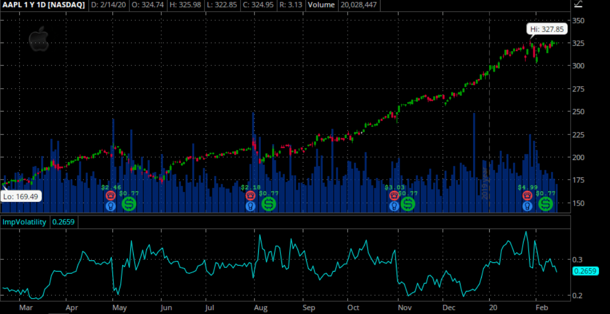
Task: Click the red earnings phone icon under $4.99
Action: coord(527,196)
